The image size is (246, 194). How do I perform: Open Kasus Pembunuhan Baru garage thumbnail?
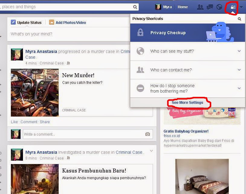coord(35,179)
